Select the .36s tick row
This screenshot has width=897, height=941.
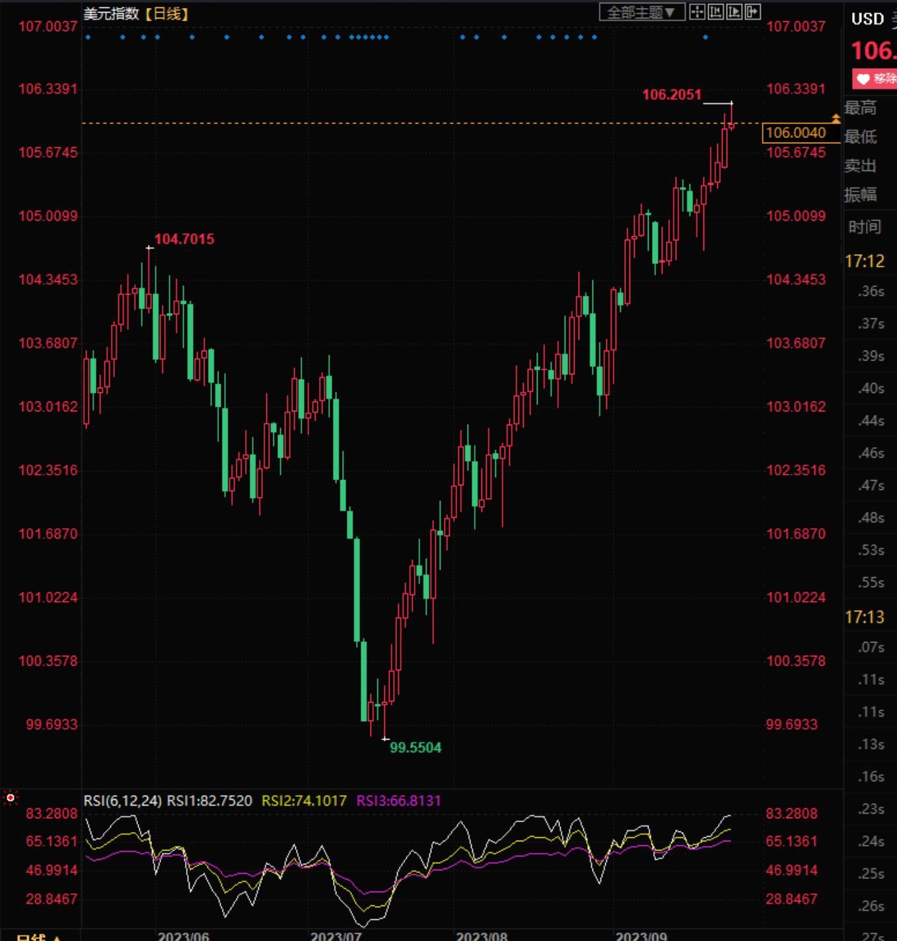click(871, 291)
